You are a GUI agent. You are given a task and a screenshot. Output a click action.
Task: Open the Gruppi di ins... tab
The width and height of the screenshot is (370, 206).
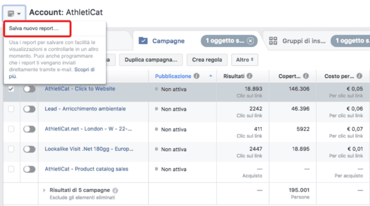click(304, 41)
